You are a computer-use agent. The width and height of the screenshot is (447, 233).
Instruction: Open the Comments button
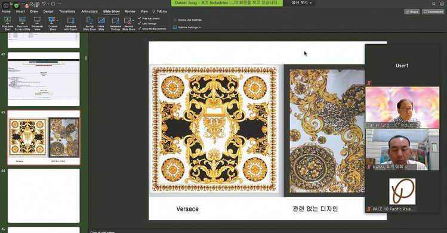pyautogui.click(x=433, y=12)
